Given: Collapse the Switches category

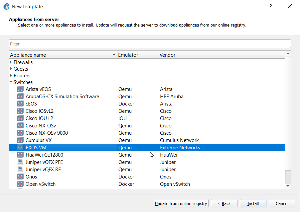Looking at the screenshot, I should point(11,82).
